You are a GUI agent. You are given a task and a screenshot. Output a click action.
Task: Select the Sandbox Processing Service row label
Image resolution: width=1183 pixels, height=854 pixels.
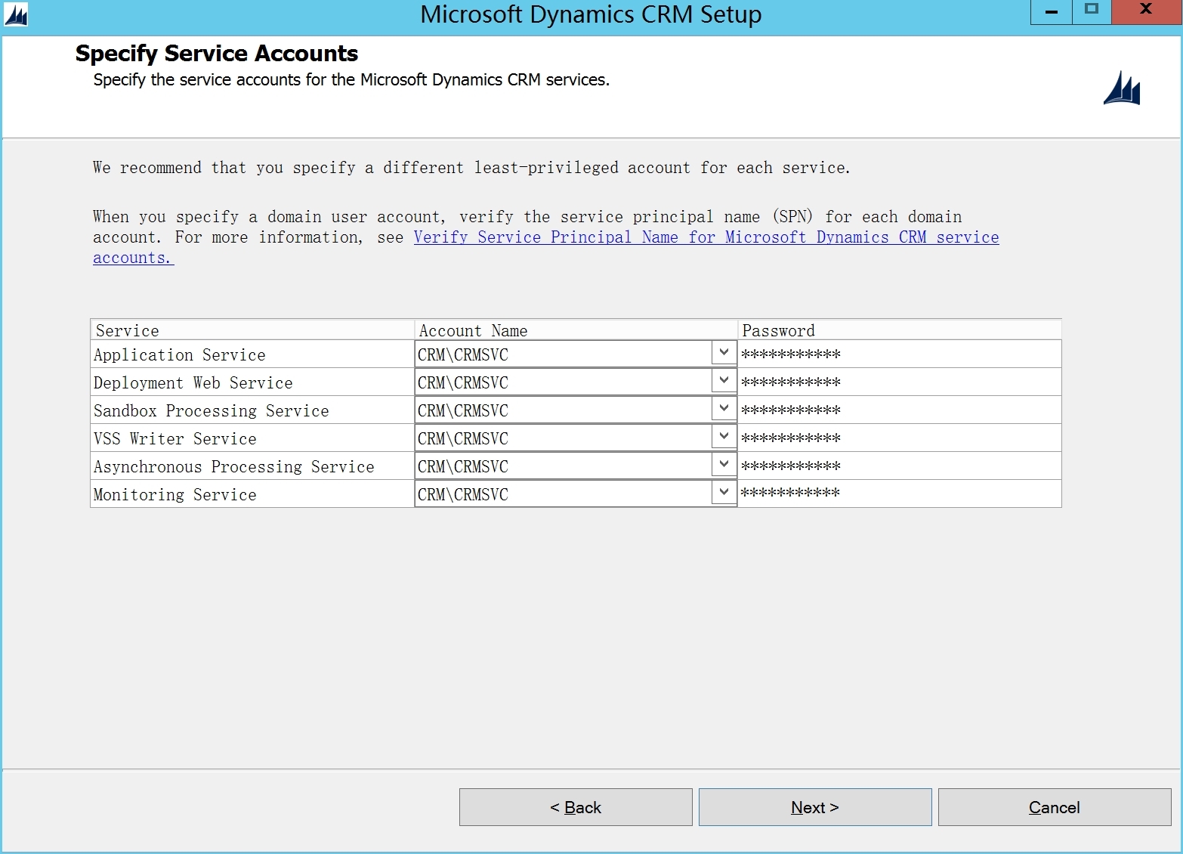[211, 410]
